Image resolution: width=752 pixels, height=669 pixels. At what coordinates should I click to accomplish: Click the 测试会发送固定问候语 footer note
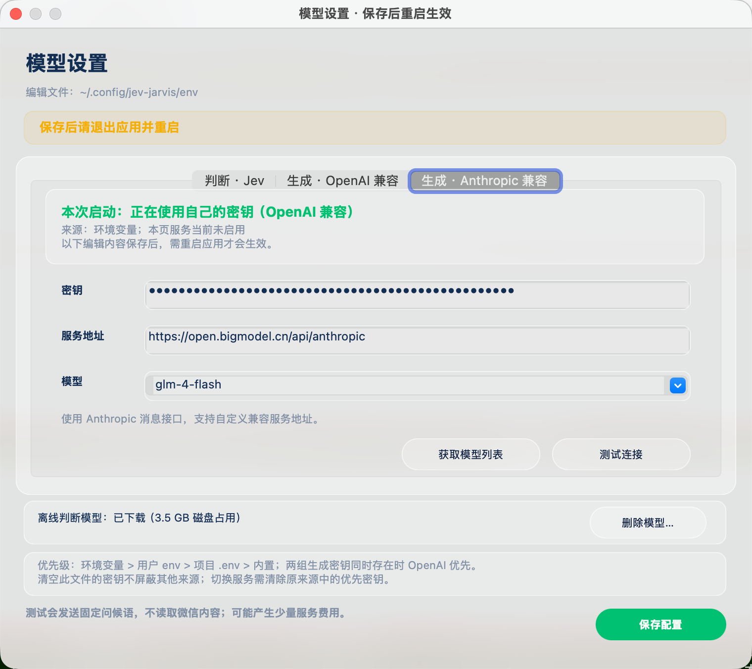[187, 613]
